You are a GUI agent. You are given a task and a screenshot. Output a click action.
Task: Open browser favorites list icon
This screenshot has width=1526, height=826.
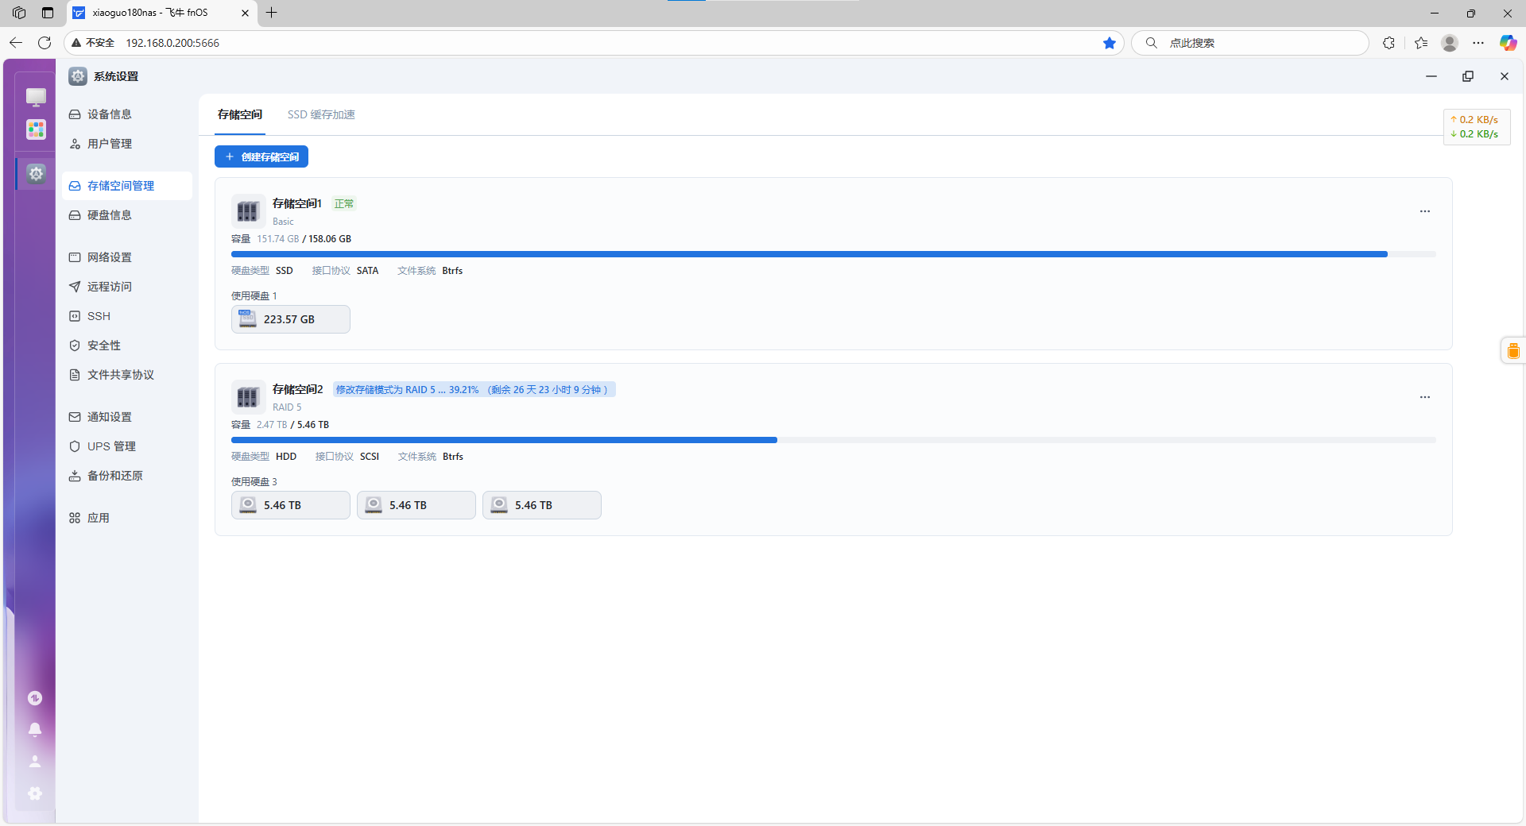[x=1421, y=43]
